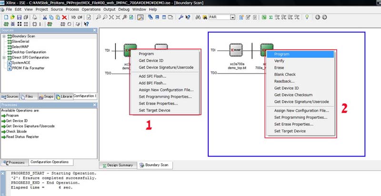This screenshot has height=196, width=381.
Task: Close the Sources panel
Action: click(94, 30)
